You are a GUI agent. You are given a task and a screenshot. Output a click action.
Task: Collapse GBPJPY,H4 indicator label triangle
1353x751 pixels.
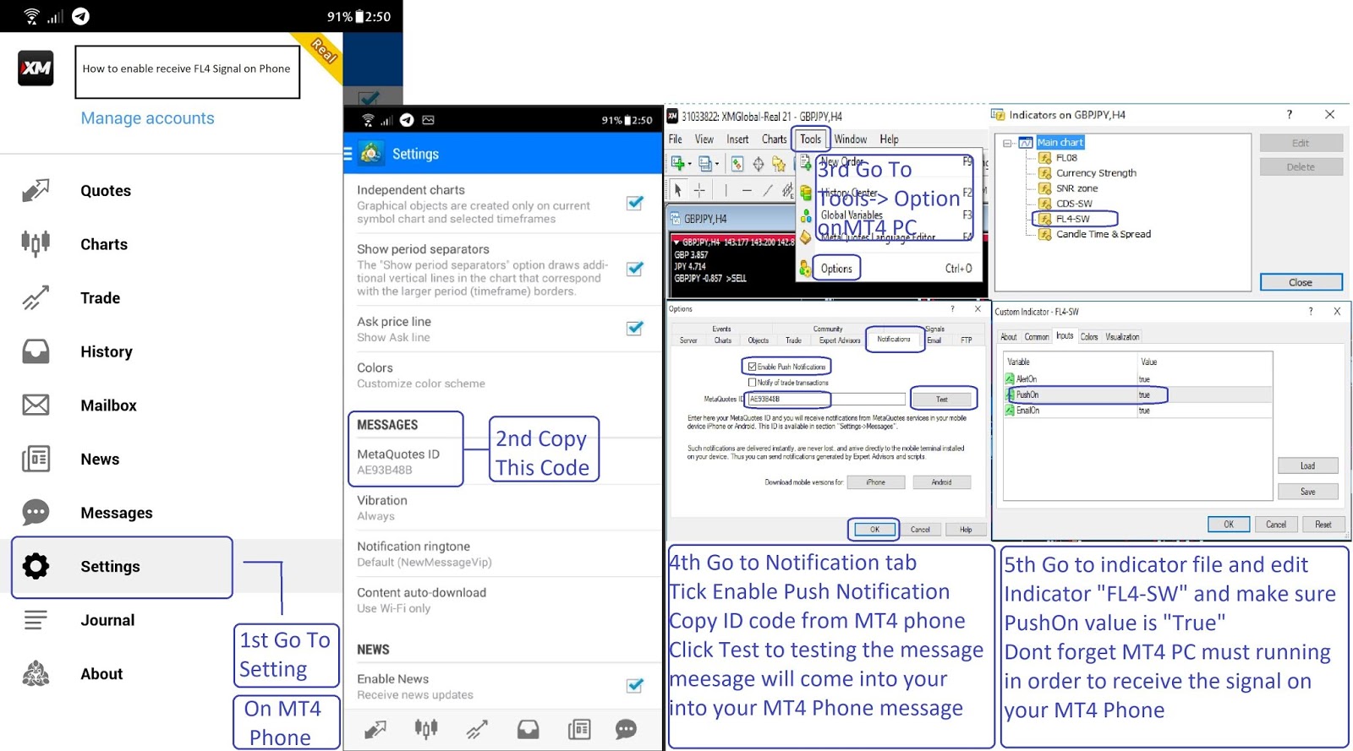pyautogui.click(x=676, y=242)
